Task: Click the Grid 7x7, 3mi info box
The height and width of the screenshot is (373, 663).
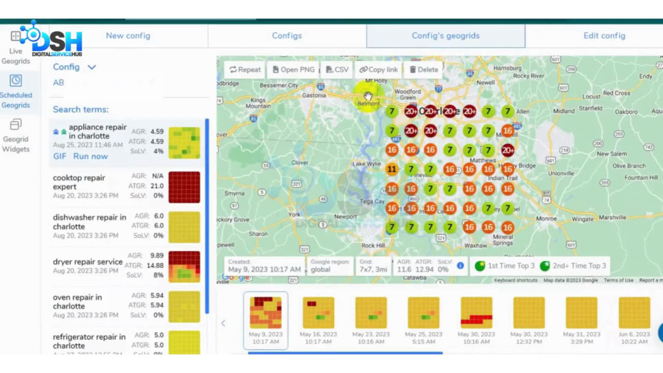Action: pyautogui.click(x=373, y=266)
